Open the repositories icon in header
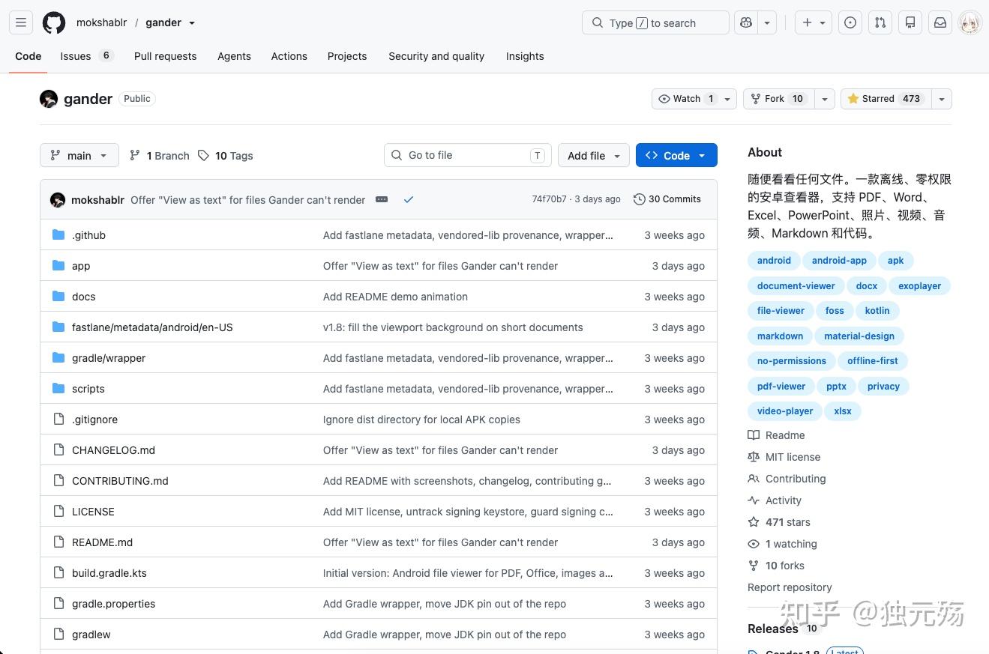The height and width of the screenshot is (654, 989). point(910,22)
